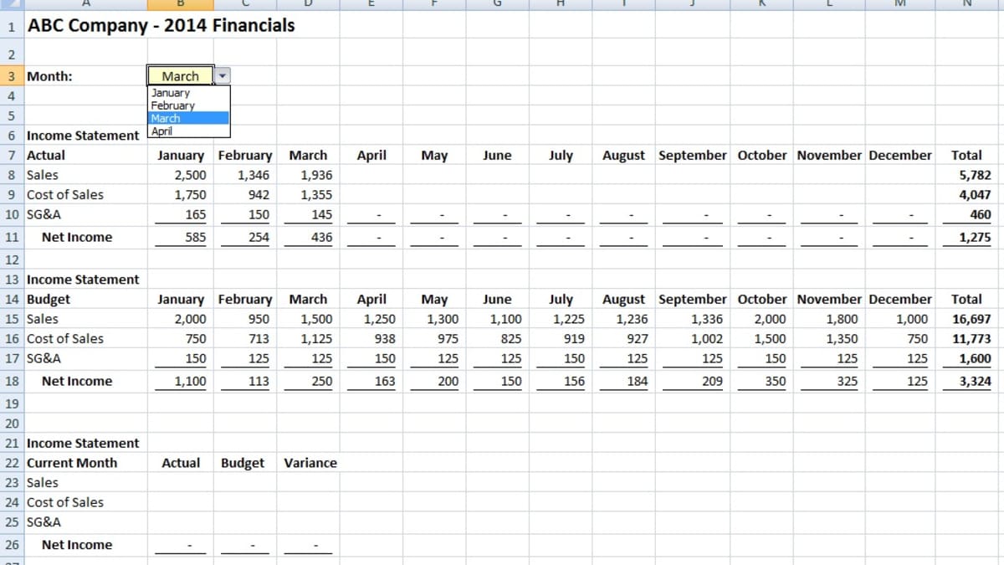This screenshot has height=565, width=1004.
Task: Select row header 26
Action: (12, 545)
